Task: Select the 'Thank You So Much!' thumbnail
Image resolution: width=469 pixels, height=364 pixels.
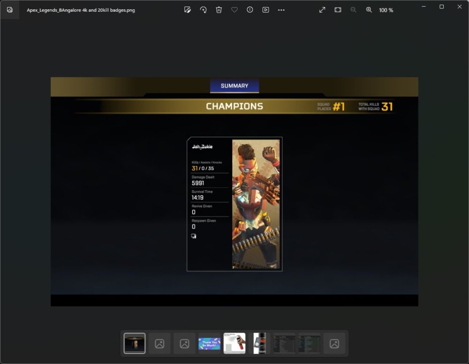Action: tap(210, 343)
